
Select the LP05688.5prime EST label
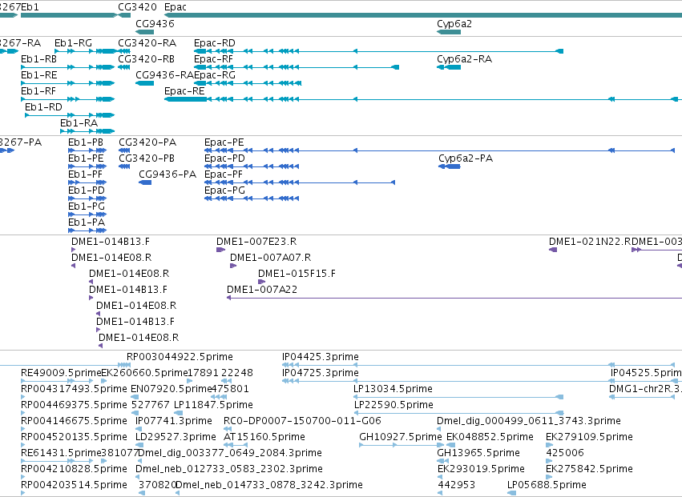tap(547, 485)
